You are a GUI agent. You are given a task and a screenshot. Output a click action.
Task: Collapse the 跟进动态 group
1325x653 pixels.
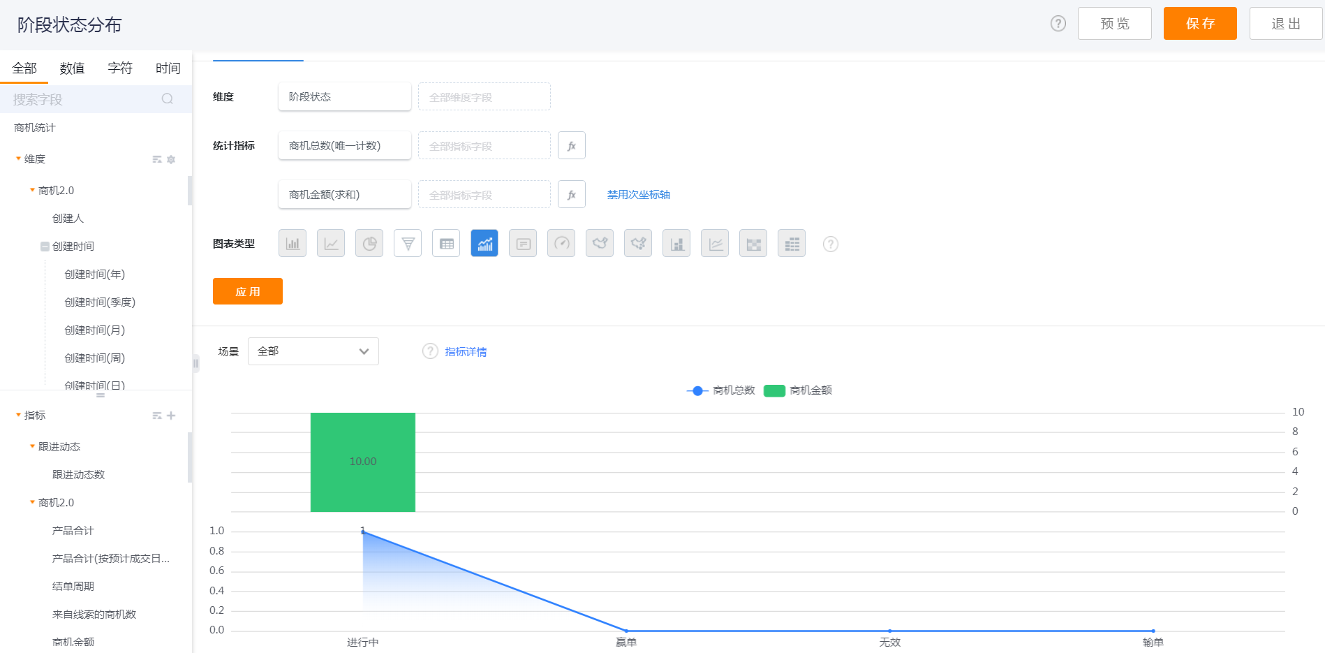(x=32, y=446)
